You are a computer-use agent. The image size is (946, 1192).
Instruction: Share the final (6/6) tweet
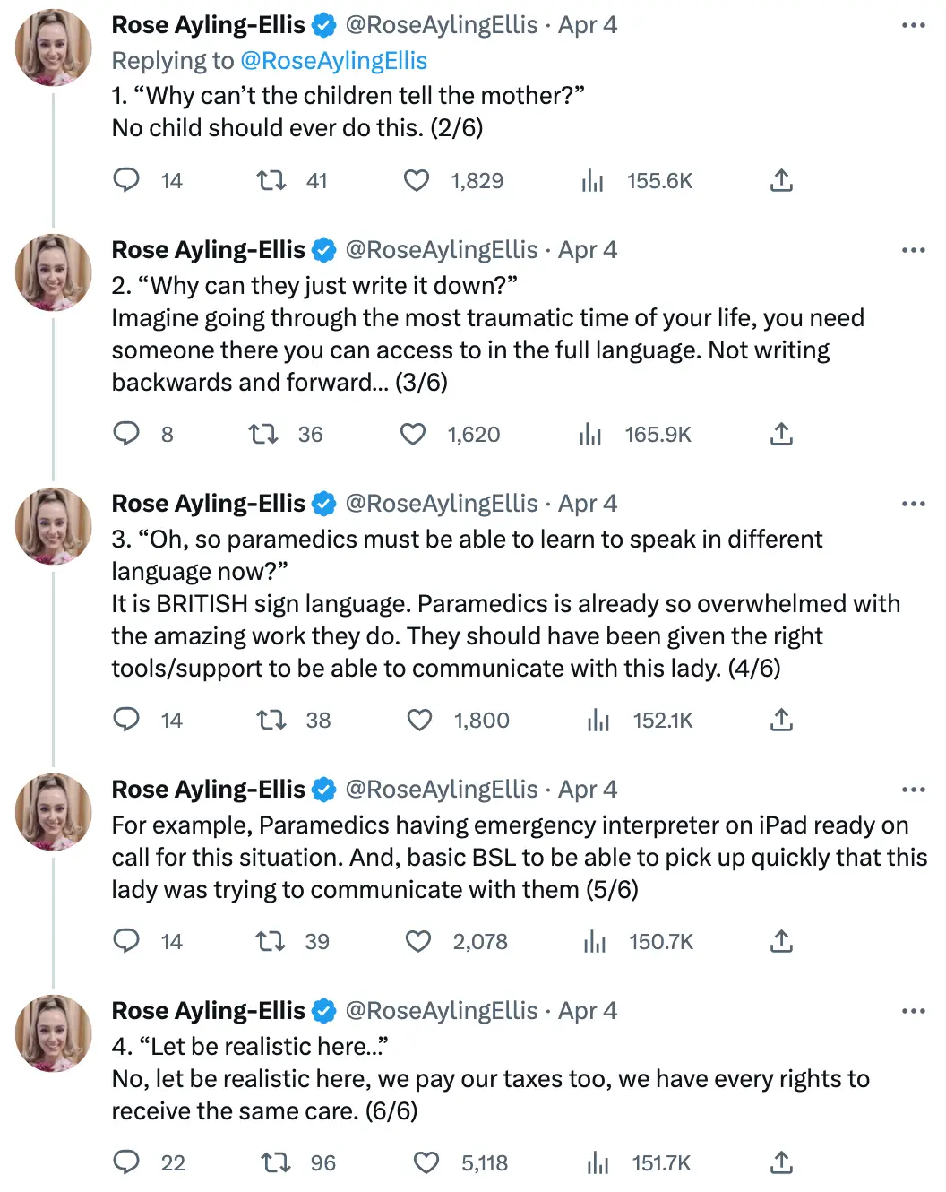(780, 1162)
